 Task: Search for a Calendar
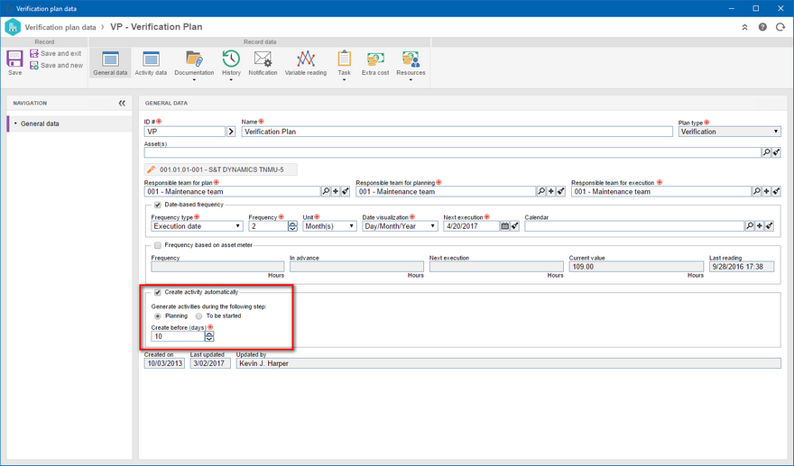(750, 226)
